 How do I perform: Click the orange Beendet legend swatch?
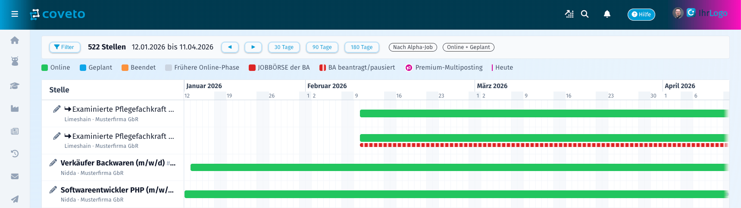(x=125, y=67)
